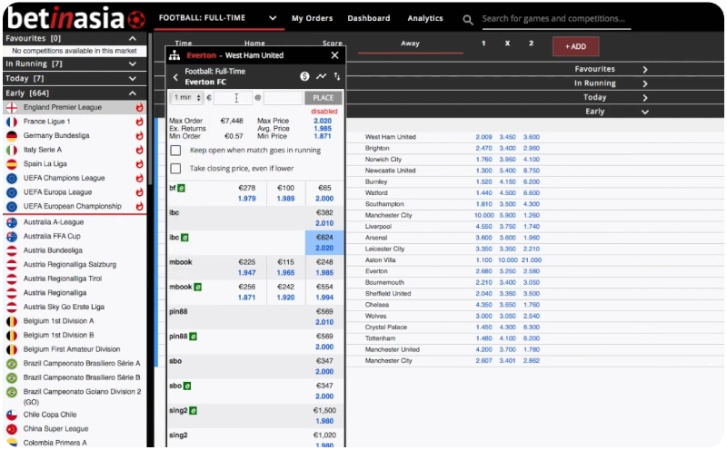Click the flame icon for Germany Bundesliga
Viewport: 727px width, 450px height.
[139, 136]
